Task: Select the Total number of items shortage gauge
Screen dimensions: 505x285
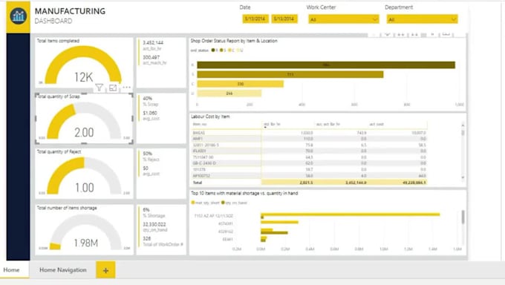Action: point(84,229)
